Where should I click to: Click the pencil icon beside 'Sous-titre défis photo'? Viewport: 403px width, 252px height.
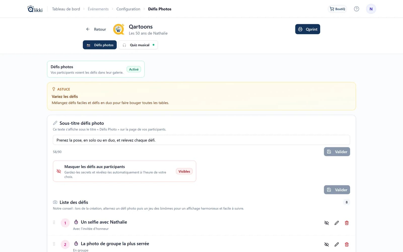tap(55, 123)
